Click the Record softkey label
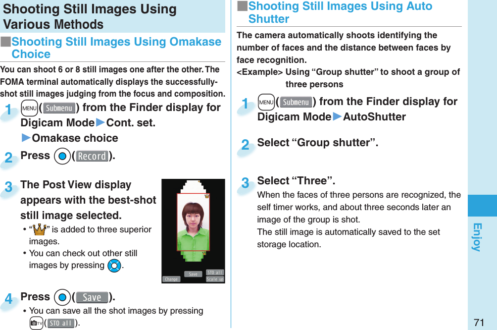Image resolution: width=497 pixels, height=330 pixels. [x=92, y=156]
